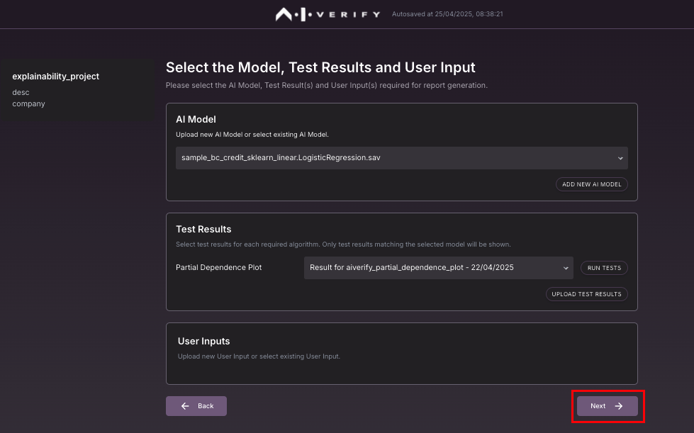Open the AI Model selection dropdown
The image size is (694, 433).
coord(401,158)
